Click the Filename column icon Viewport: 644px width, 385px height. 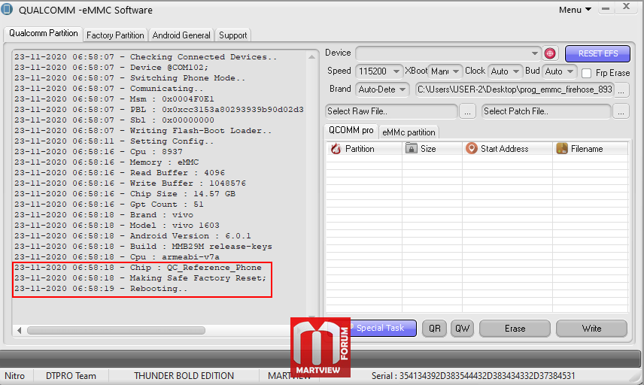point(561,148)
